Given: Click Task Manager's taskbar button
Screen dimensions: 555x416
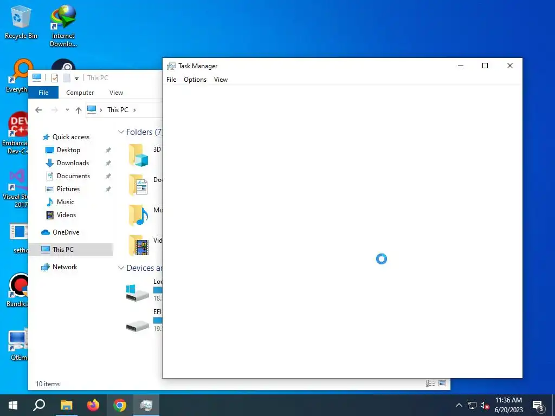Looking at the screenshot, I should tap(146, 405).
